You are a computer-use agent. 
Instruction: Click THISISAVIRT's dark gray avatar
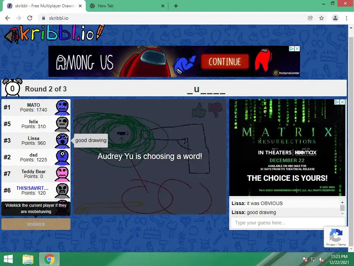click(62, 191)
